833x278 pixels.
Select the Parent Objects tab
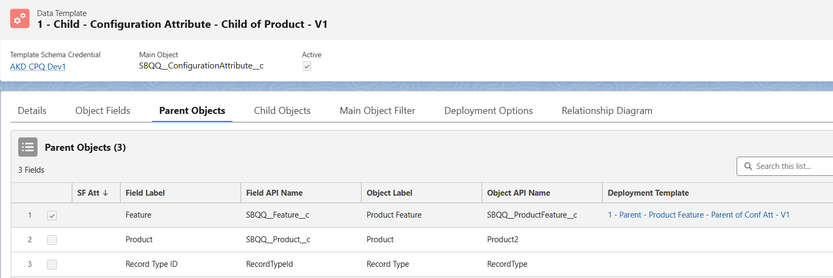(x=192, y=111)
